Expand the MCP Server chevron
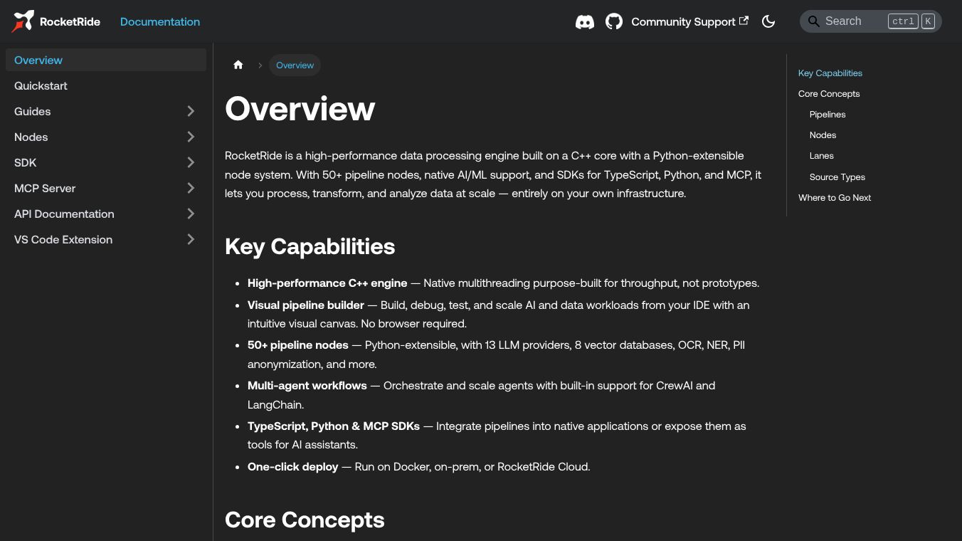This screenshot has height=541, width=962. click(191, 188)
